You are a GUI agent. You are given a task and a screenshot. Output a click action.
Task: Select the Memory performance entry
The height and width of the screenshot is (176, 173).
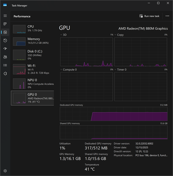pyautogui.click(x=33, y=41)
